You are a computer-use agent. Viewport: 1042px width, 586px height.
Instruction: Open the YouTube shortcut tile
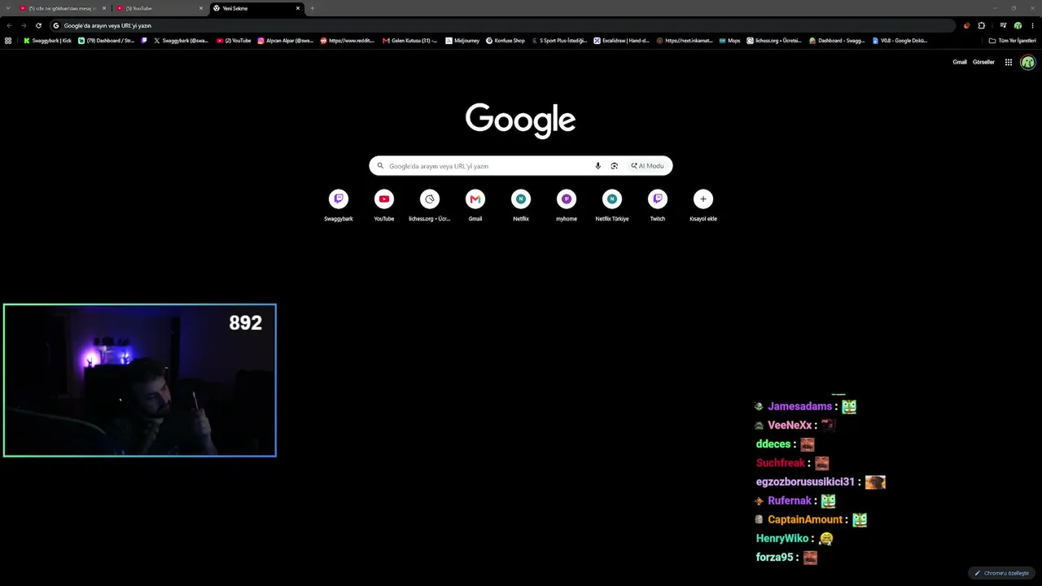coord(384,205)
